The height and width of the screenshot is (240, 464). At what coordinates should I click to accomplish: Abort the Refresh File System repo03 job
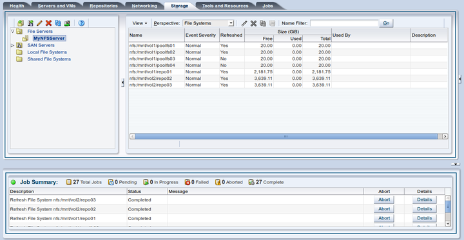tap(384, 200)
